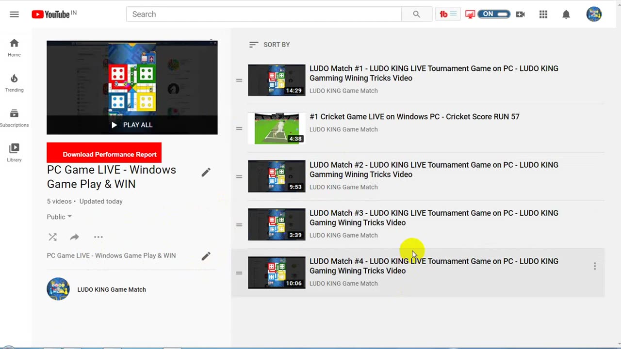Play all videos in the playlist
This screenshot has height=349, width=621.
(132, 125)
